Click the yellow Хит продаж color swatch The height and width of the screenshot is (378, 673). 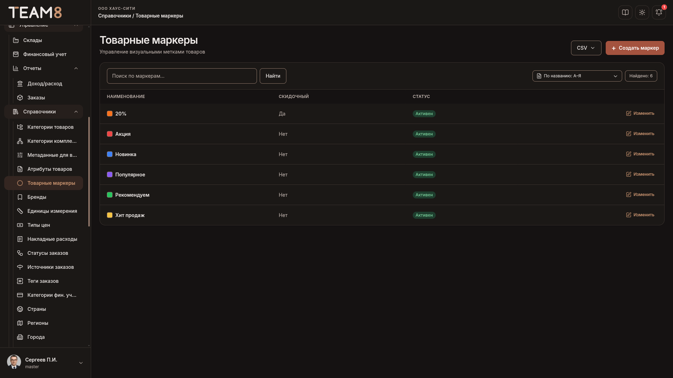click(x=110, y=215)
